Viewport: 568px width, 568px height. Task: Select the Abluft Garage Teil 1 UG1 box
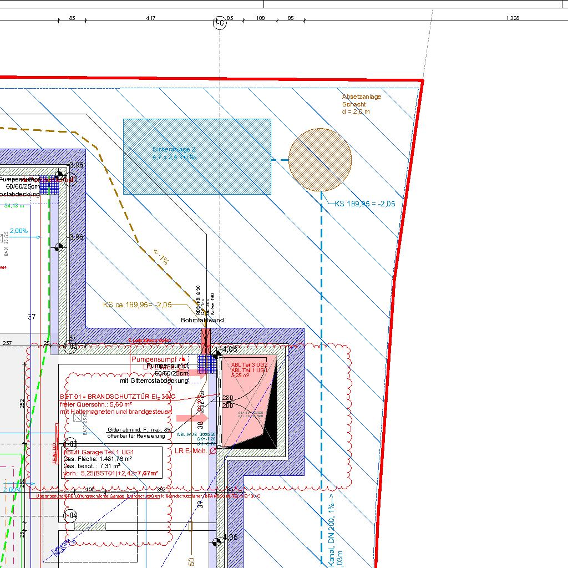[x=112, y=463]
